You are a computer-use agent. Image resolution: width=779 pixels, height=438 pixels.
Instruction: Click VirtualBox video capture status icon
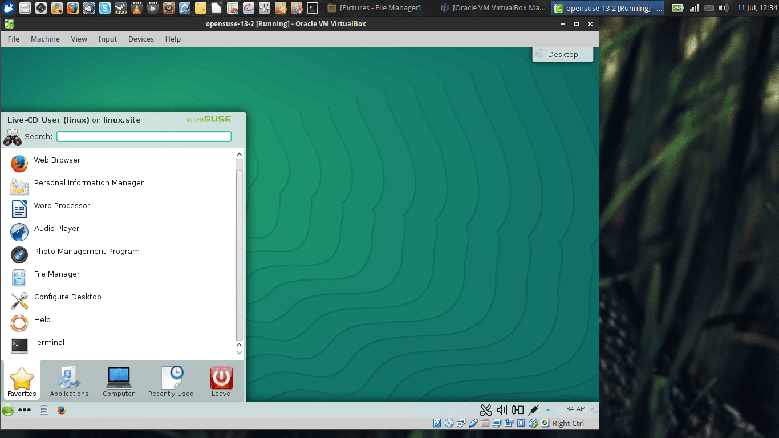(509, 423)
